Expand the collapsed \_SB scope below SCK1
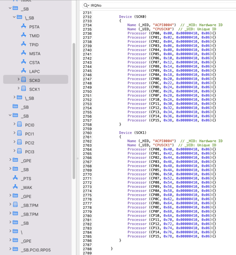Image resolution: width=236 pixels, height=255 pixels. tap(15, 97)
